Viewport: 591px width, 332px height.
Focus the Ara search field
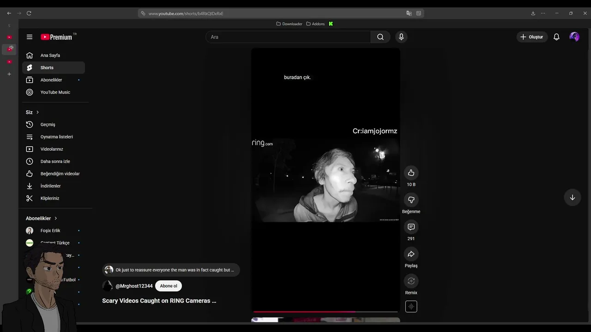288,37
